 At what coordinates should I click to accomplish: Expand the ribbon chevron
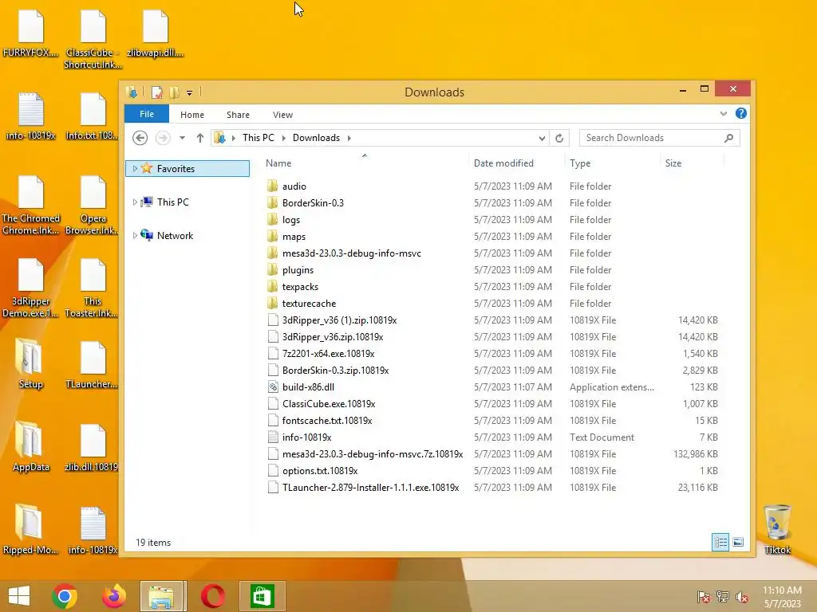point(723,113)
